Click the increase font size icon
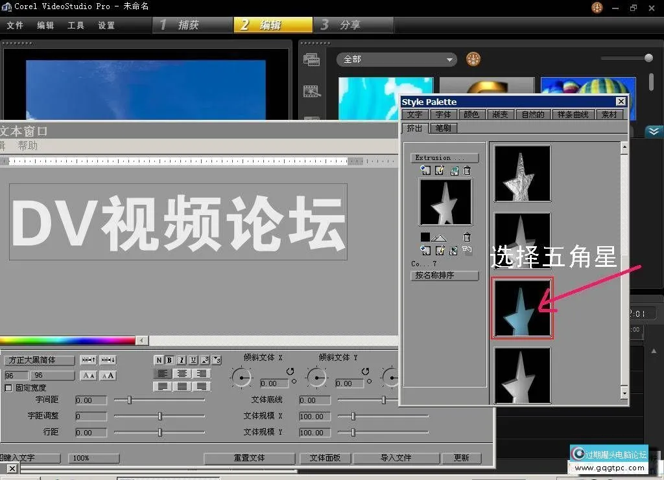664x480 pixels. coord(108,376)
